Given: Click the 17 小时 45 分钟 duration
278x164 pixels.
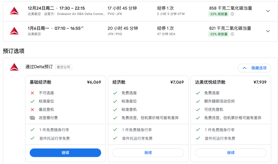Looking at the screenshot, I should point(122,8).
